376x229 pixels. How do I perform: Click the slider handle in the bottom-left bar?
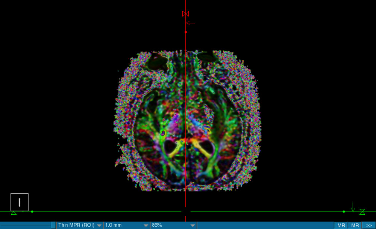click(53, 225)
